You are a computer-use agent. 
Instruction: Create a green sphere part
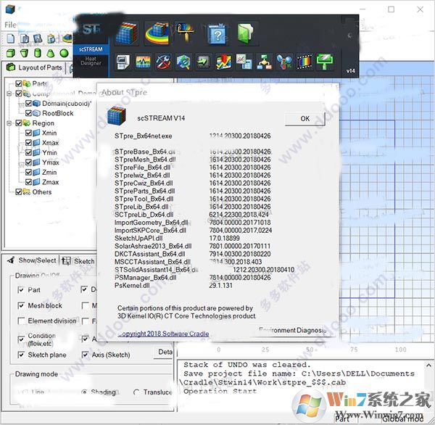(x=64, y=53)
